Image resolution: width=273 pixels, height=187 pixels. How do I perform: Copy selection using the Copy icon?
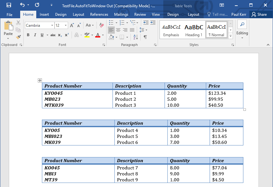point(18,30)
